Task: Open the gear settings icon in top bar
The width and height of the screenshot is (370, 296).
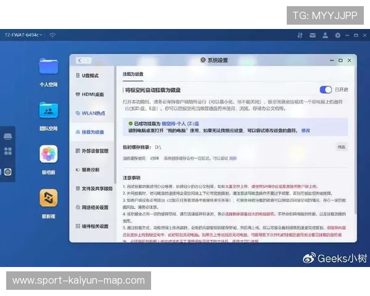Action: click(338, 35)
